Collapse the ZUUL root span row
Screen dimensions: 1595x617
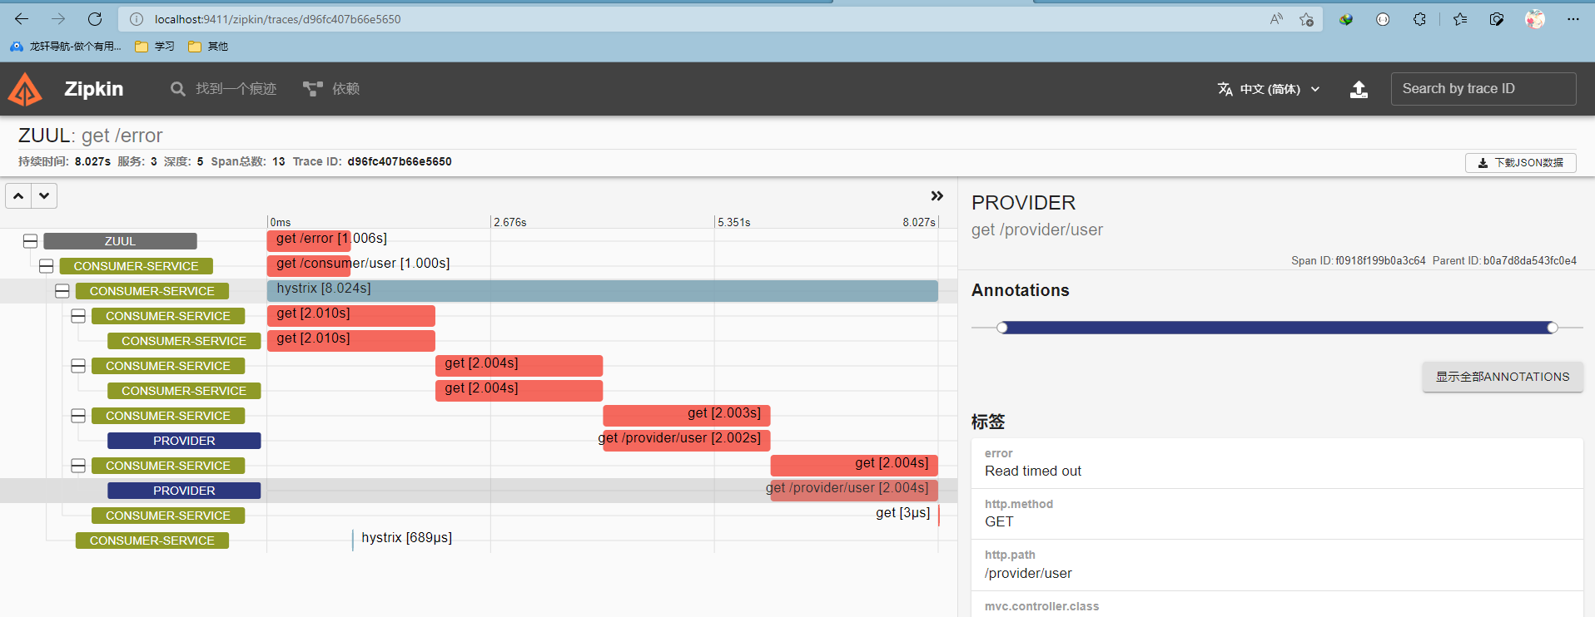[x=30, y=241]
